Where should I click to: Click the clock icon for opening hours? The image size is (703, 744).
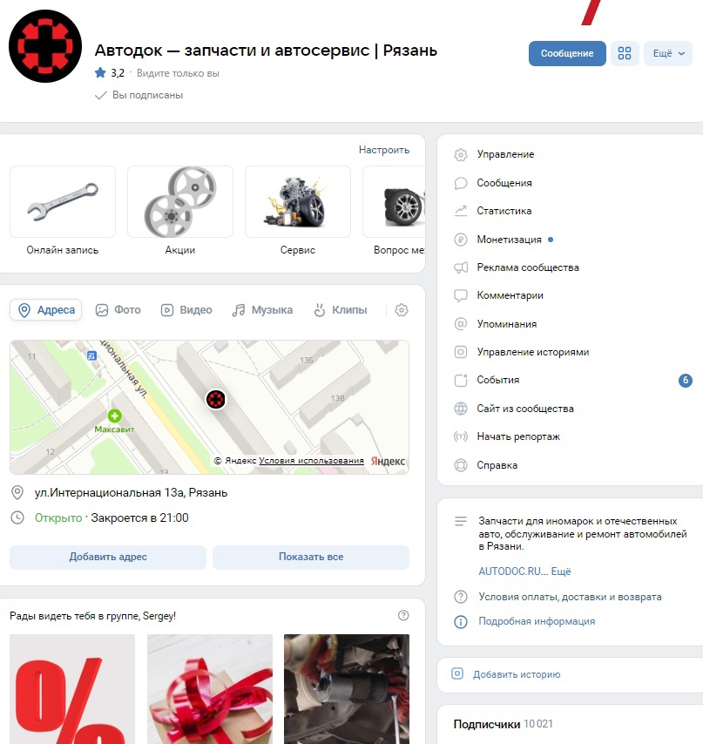click(17, 517)
